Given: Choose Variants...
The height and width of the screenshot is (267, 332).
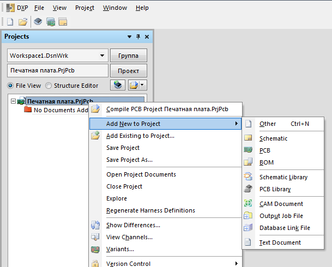Looking at the screenshot, I should pos(166,249).
